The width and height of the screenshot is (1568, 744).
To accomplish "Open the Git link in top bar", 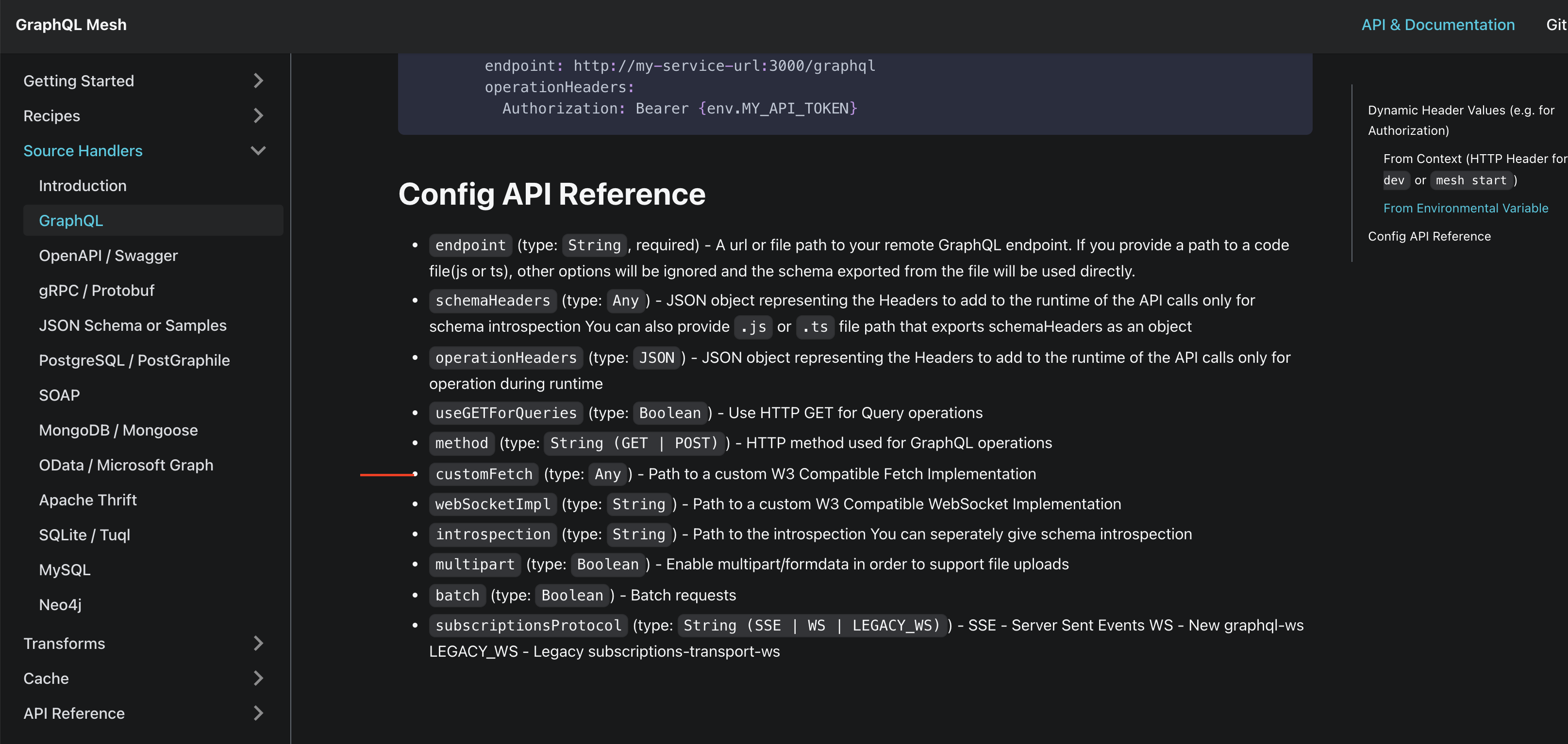I will click(x=1556, y=25).
